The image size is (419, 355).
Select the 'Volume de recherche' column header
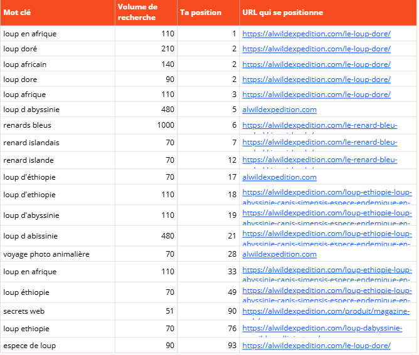click(146, 13)
